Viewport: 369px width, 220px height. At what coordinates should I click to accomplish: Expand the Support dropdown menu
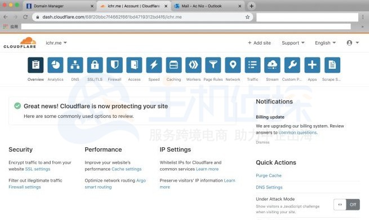click(293, 43)
